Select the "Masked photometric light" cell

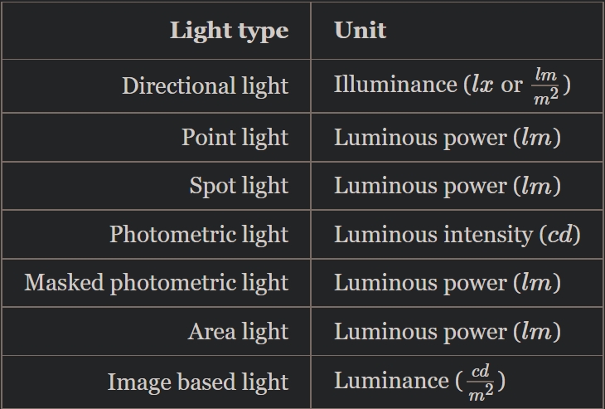click(x=157, y=283)
